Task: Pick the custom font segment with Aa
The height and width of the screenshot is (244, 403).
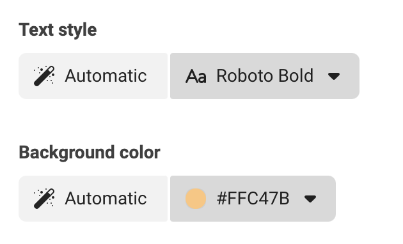Action: point(265,76)
